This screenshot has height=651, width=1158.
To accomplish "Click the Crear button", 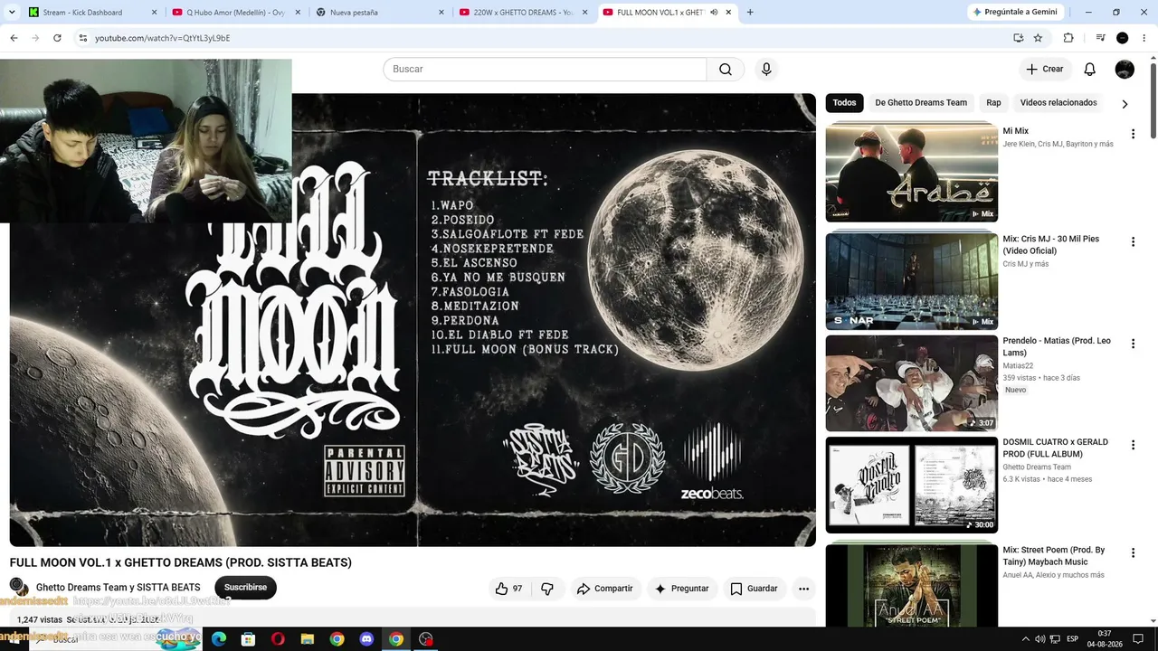I will (1045, 70).
